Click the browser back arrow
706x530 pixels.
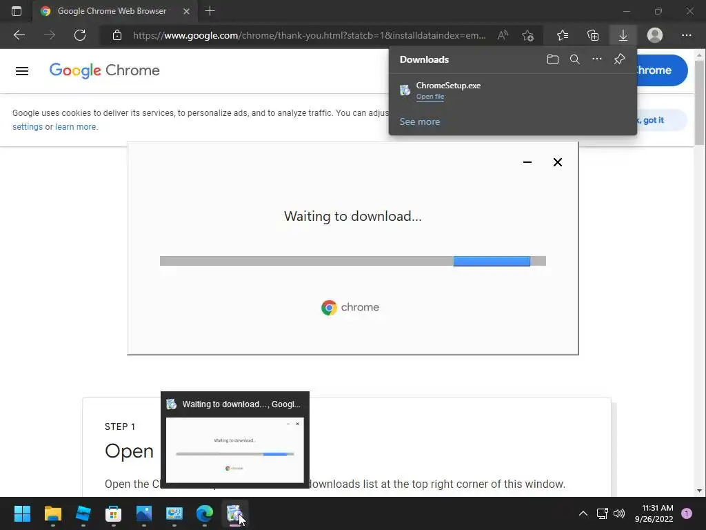tap(19, 35)
